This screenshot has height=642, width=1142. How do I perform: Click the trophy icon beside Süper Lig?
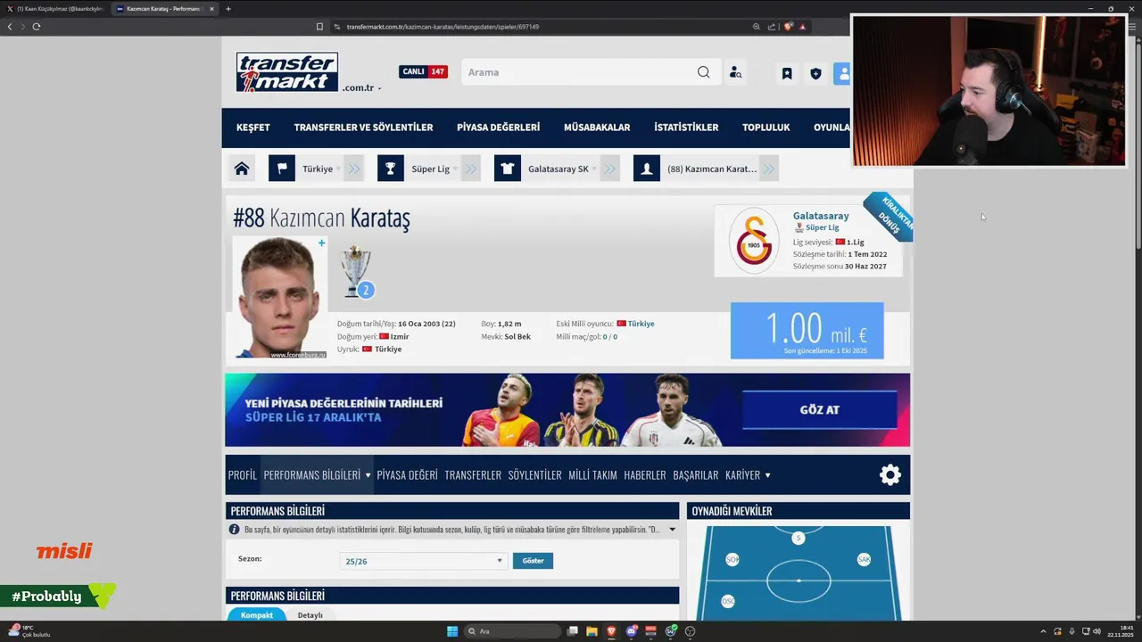[x=390, y=169]
